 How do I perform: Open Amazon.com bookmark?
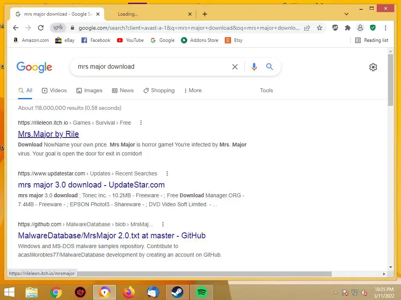click(31, 40)
